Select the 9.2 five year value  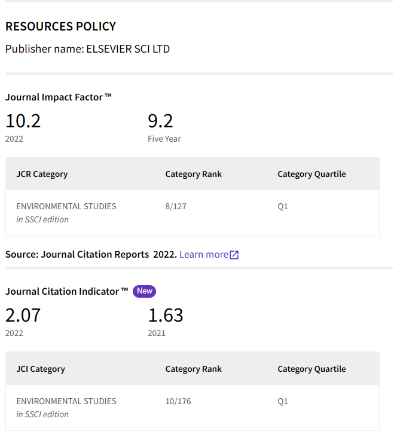tap(160, 121)
